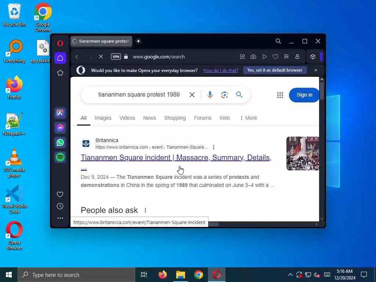
Task: Take a snapshot with the camera icon
Action: 253,57
